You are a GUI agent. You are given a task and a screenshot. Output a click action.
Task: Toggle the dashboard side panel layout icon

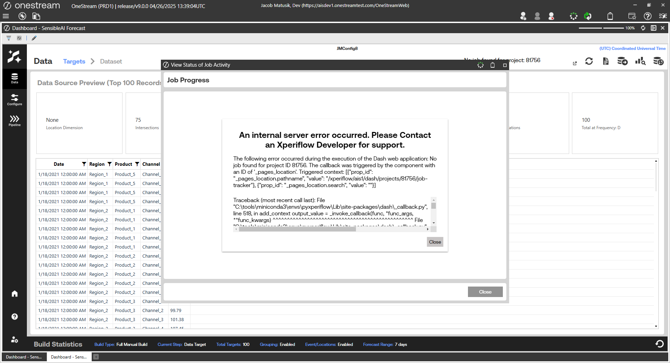(x=654, y=28)
